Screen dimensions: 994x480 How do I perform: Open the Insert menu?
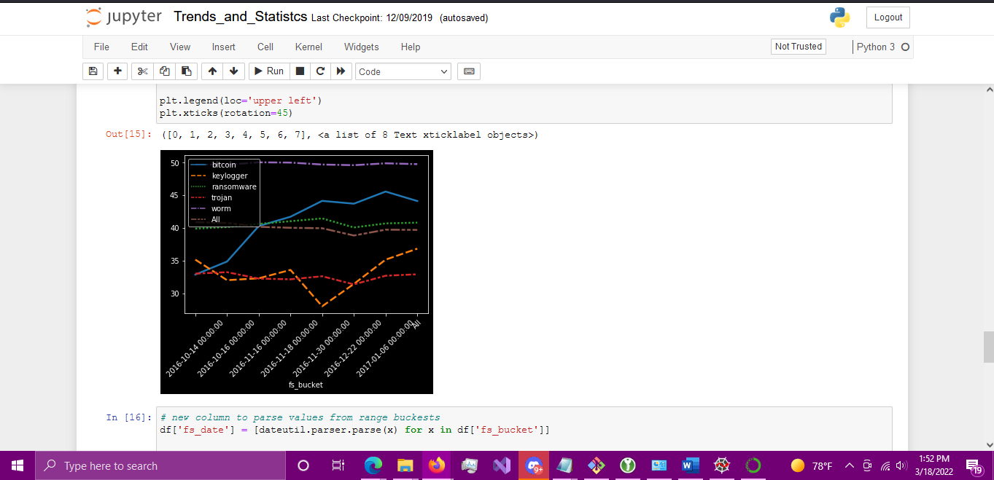pos(224,47)
